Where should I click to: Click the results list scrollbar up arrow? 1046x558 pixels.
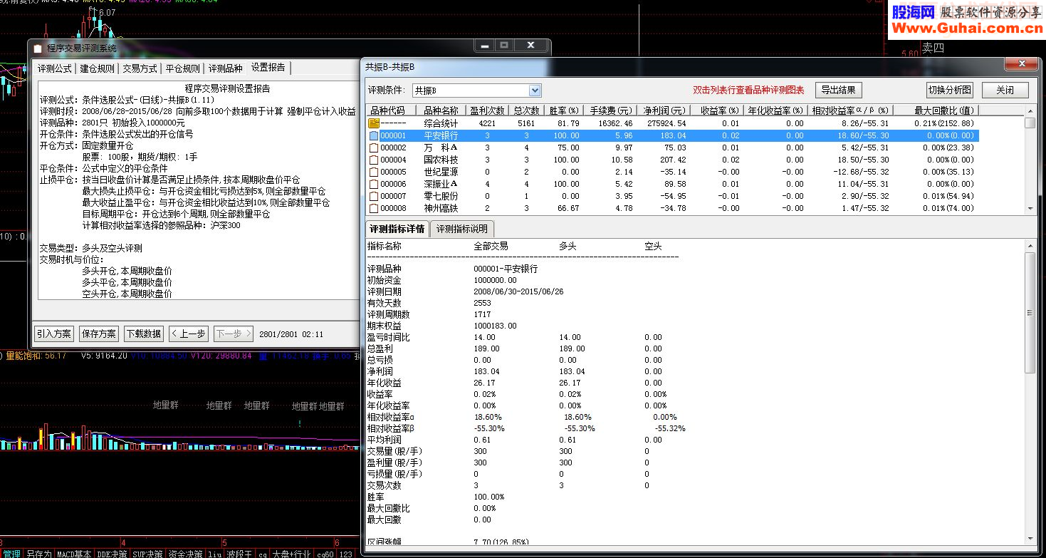1030,110
